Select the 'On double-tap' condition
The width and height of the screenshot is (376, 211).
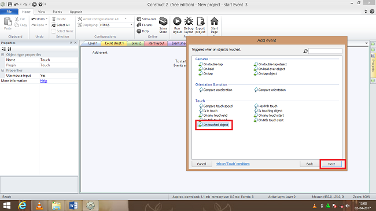point(211,64)
